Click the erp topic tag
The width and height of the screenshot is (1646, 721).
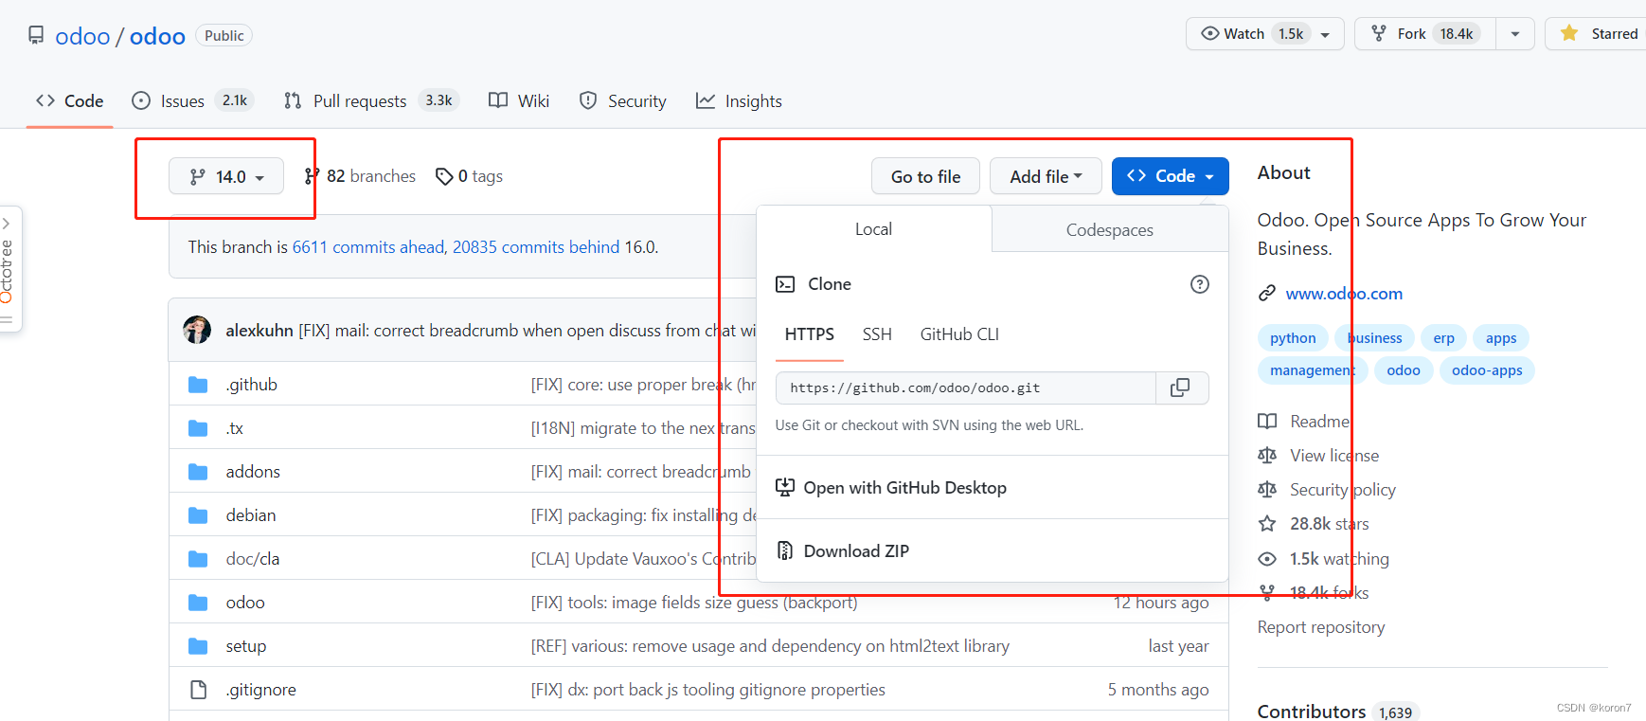tap(1443, 338)
